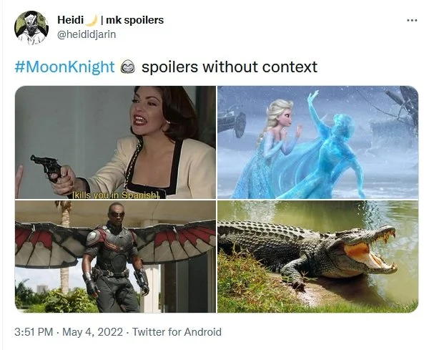Screen dimensions: 429x350
Task: Click the Twitter for Android source label
Action: tap(177, 332)
